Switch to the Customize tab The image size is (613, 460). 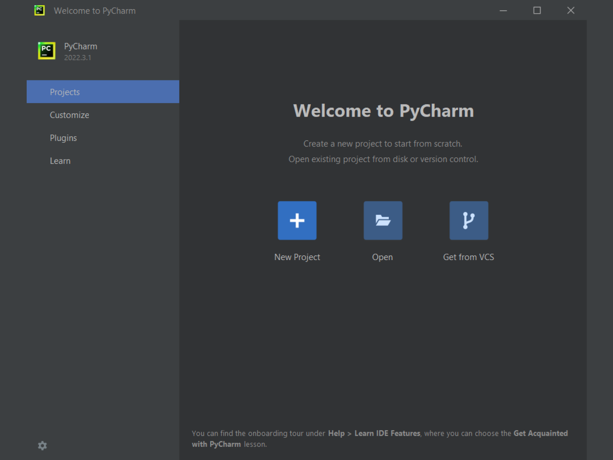point(70,115)
